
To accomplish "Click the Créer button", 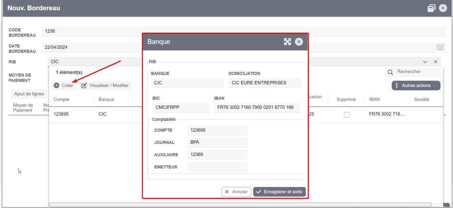I will click(x=64, y=85).
